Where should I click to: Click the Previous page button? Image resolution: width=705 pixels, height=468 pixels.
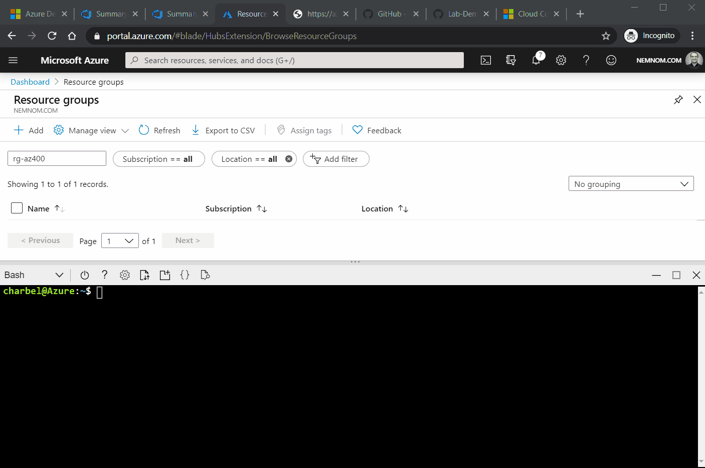tap(40, 241)
